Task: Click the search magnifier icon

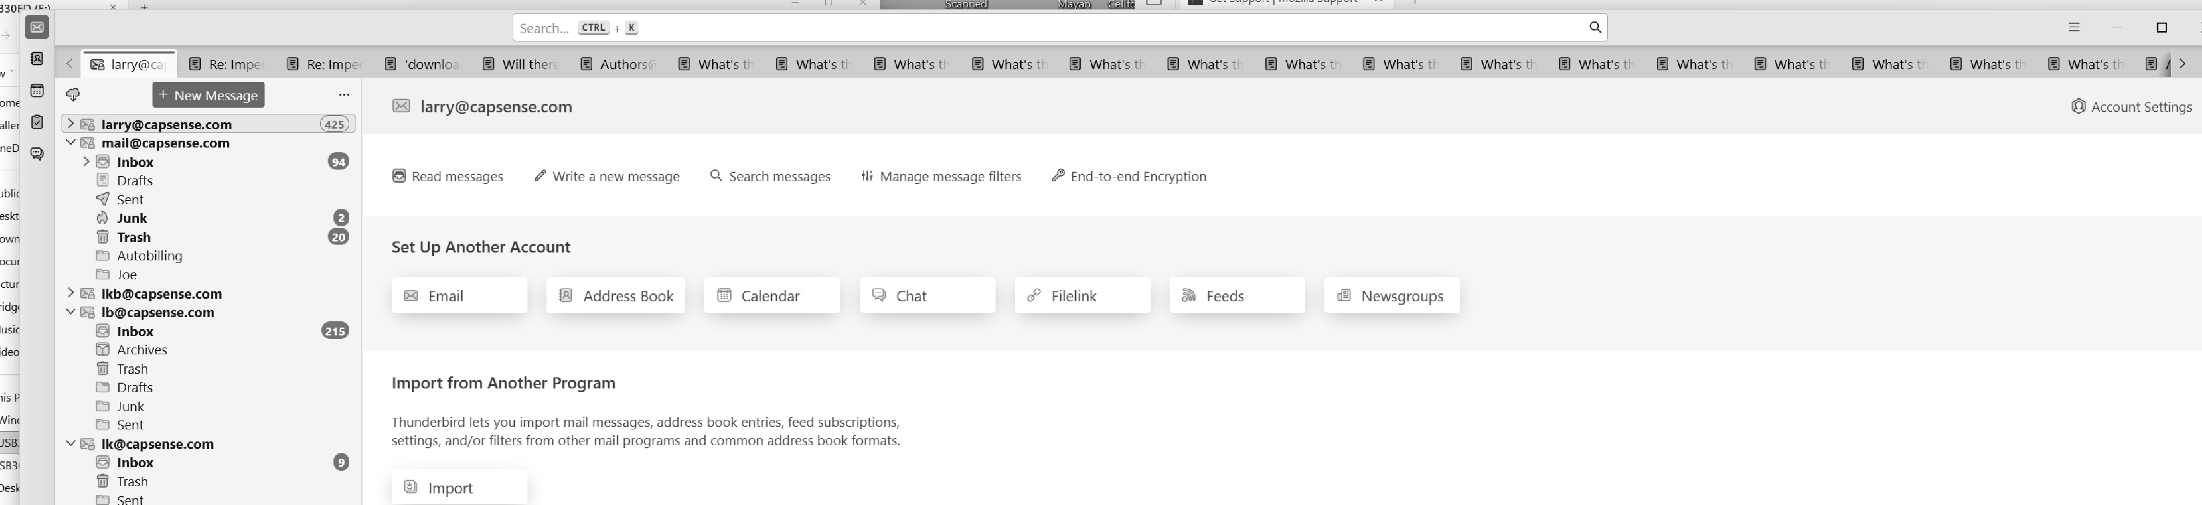Action: click(1594, 27)
